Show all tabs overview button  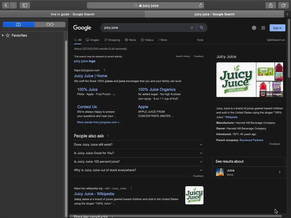pyautogui.click(x=283, y=5)
